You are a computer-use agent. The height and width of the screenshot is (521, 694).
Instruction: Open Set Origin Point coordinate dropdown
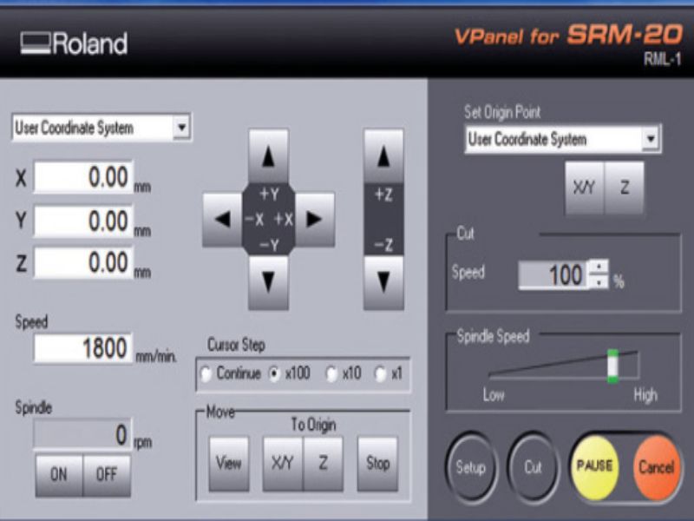tap(651, 139)
